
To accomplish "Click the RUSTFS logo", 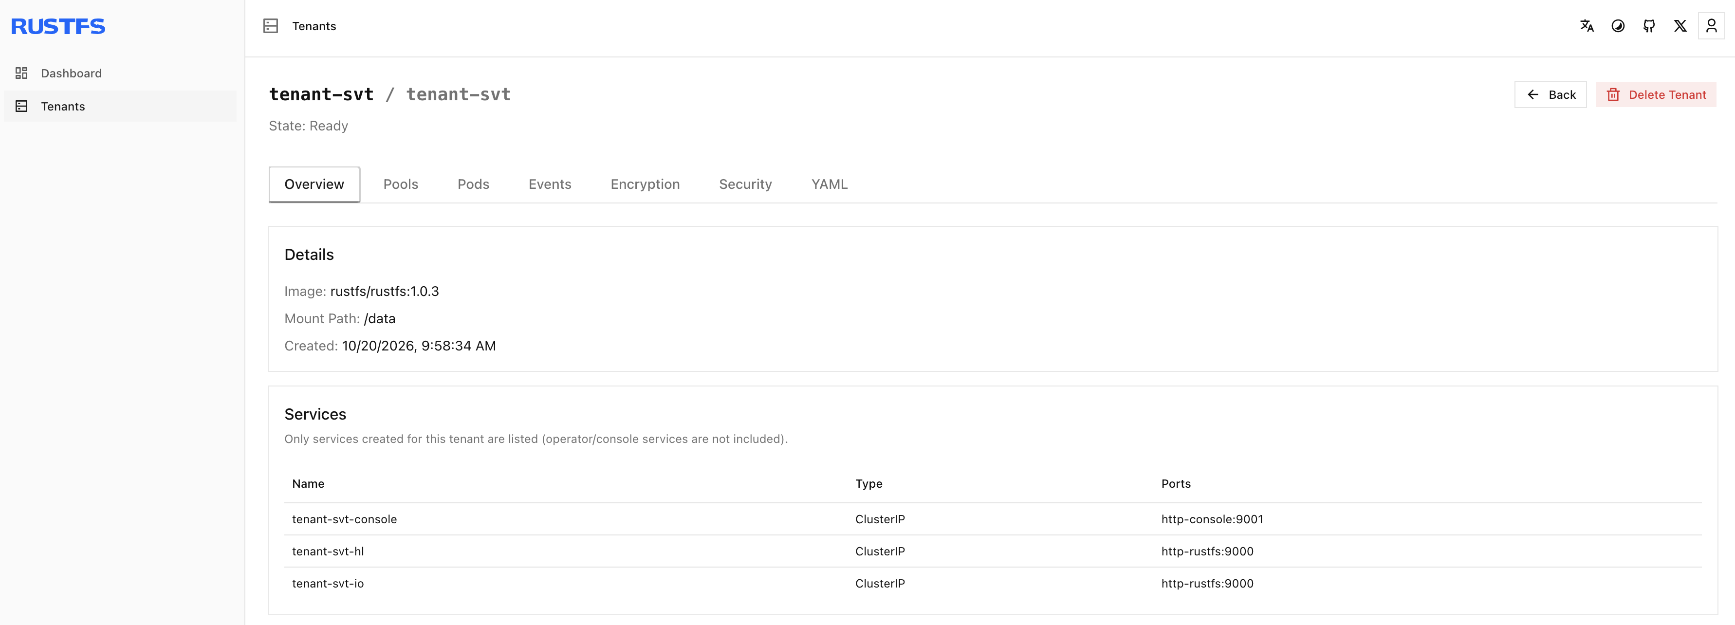I will [x=58, y=26].
